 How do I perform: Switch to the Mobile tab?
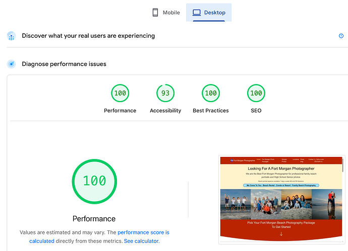tap(166, 13)
